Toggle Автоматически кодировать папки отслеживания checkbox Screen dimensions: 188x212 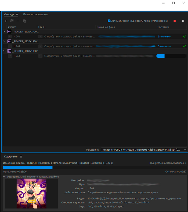point(109,21)
